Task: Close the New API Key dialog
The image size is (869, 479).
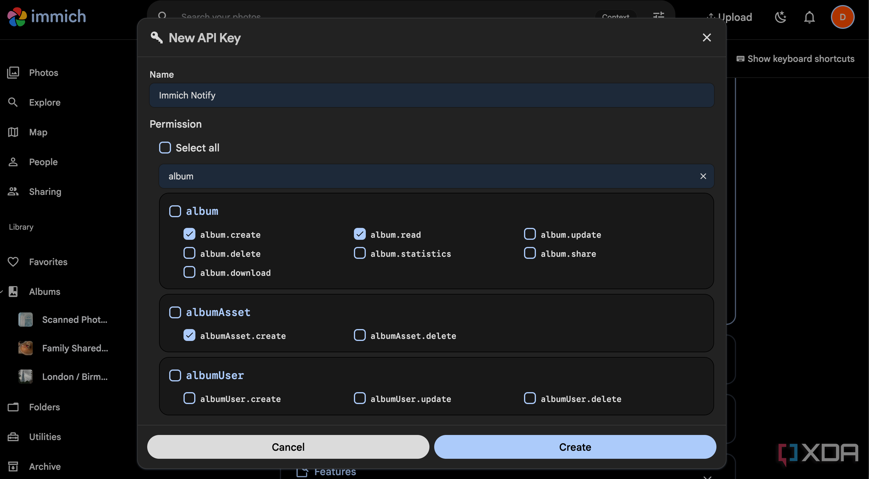Action: click(707, 37)
